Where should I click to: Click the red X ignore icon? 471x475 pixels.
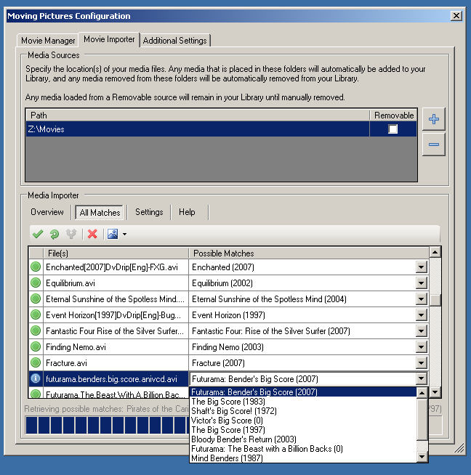tap(92, 234)
